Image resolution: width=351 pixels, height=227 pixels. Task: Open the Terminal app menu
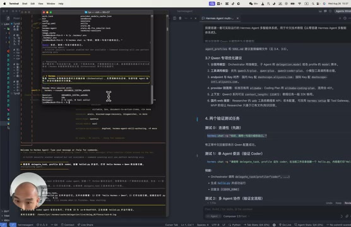[x=14, y=4]
